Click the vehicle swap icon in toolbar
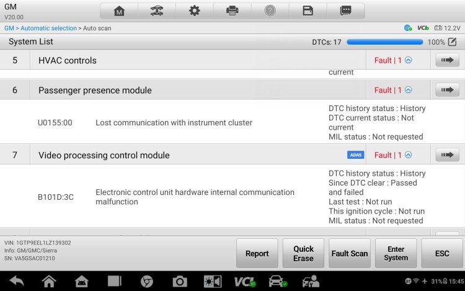This screenshot has width=465, height=291. point(157,11)
